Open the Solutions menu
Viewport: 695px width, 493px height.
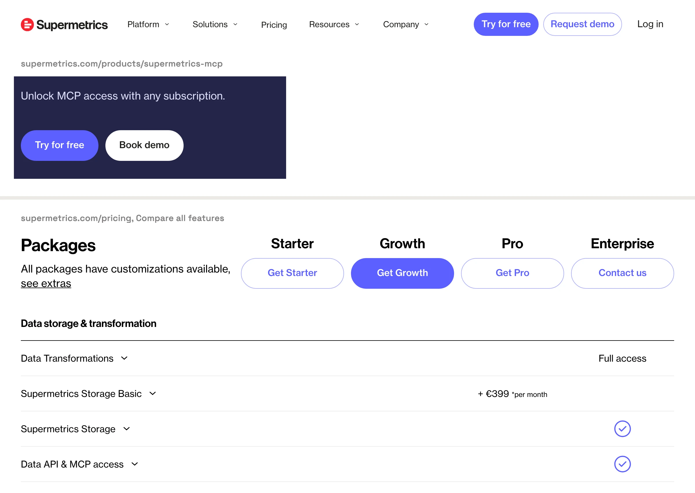[x=215, y=24]
